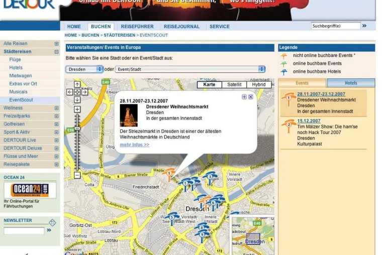Click the Weihnachtsmarkt photo thumbnail
The width and height of the screenshot is (383, 255).
tap(129, 115)
